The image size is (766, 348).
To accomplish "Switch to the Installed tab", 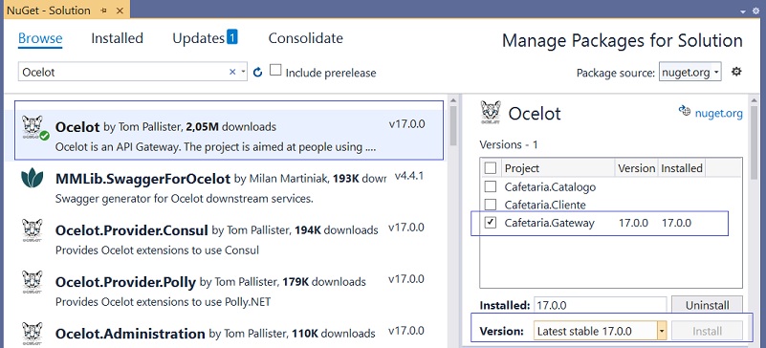I will point(118,38).
